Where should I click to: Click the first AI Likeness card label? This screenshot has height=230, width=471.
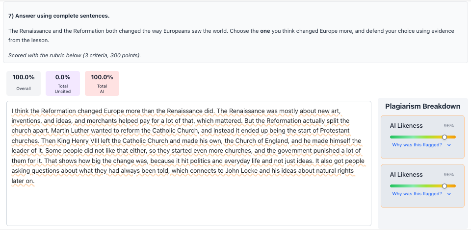406,126
